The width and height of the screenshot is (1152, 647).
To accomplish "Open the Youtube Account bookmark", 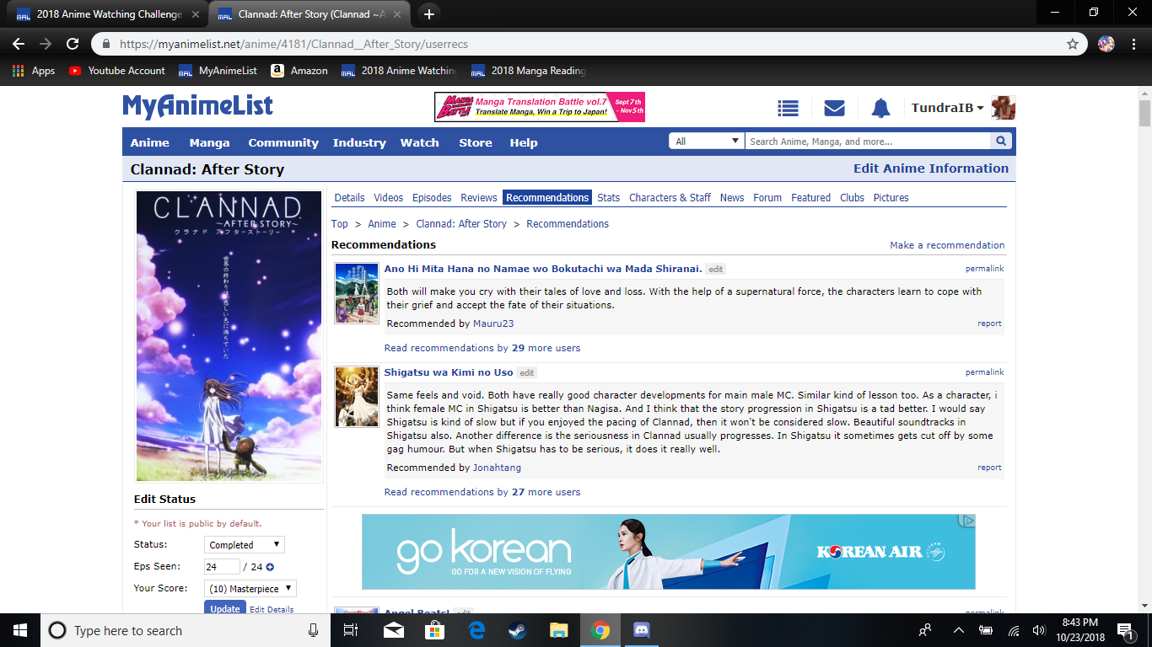I will click(117, 71).
